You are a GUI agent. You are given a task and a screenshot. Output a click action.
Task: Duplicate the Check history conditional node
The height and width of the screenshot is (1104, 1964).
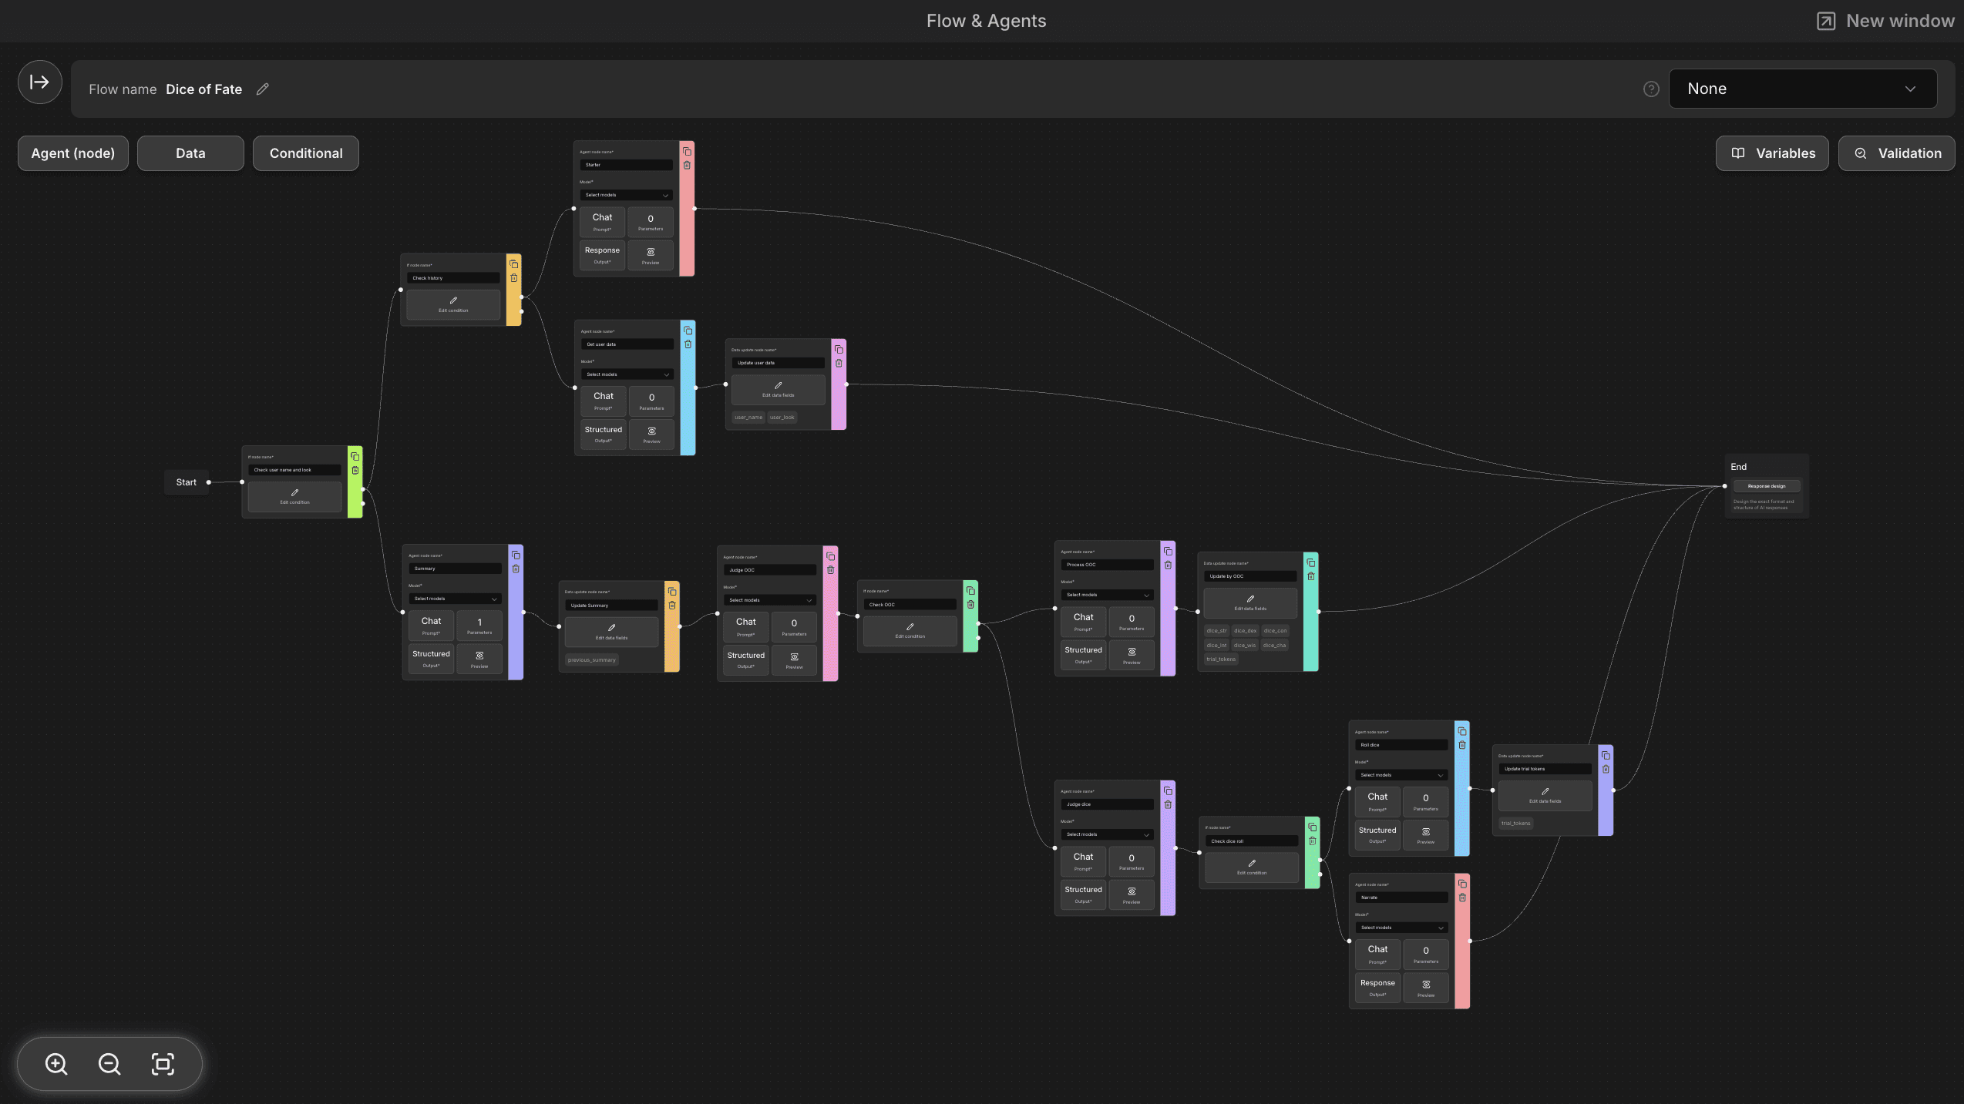[x=514, y=264]
